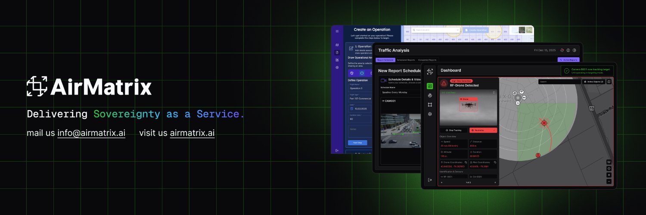This screenshot has height=215, width=646.
Task: Open the info@airmatrix.ai email link
Action: [x=91, y=133]
